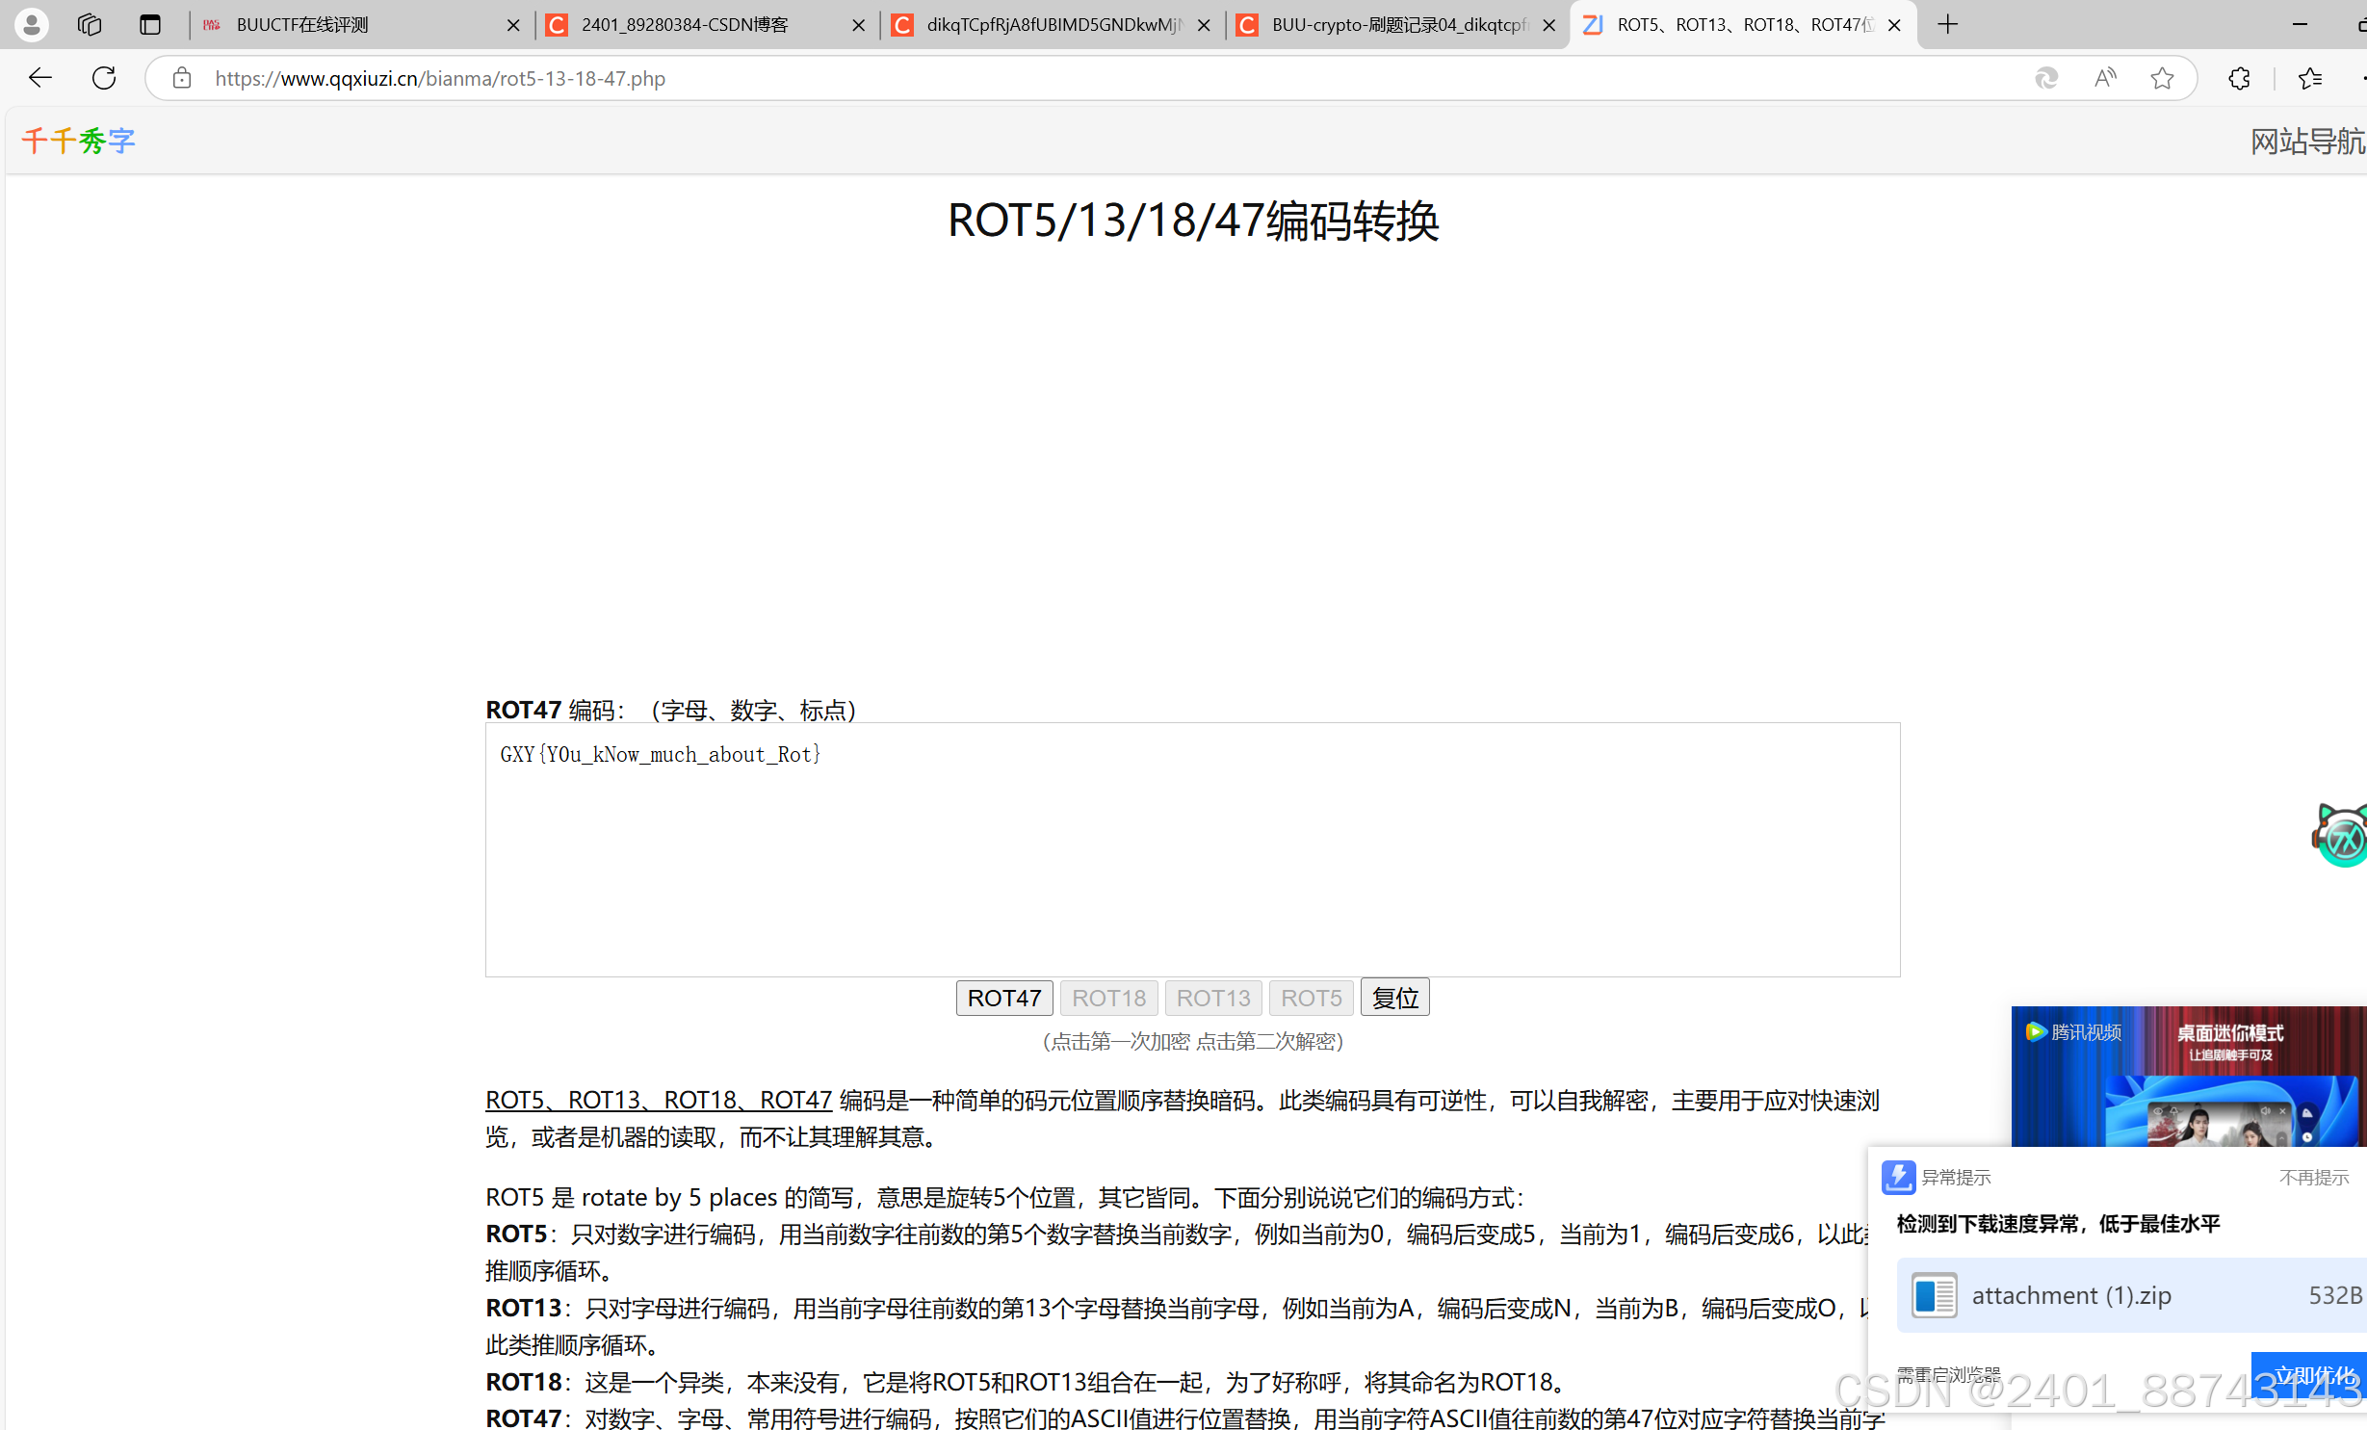The image size is (2367, 1430).
Task: Add page to favorites star
Action: point(2162,78)
